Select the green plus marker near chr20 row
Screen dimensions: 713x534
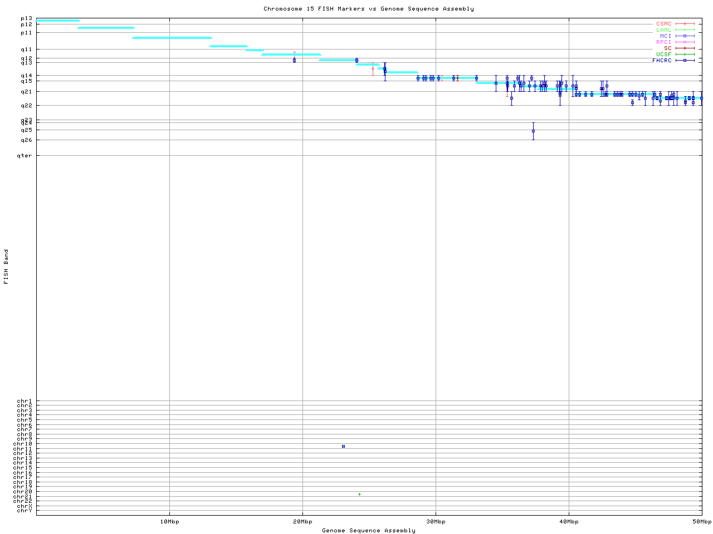359,494
